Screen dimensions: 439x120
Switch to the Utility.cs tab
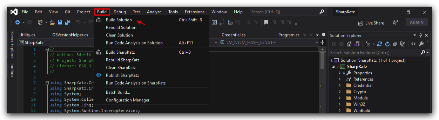tap(27, 35)
